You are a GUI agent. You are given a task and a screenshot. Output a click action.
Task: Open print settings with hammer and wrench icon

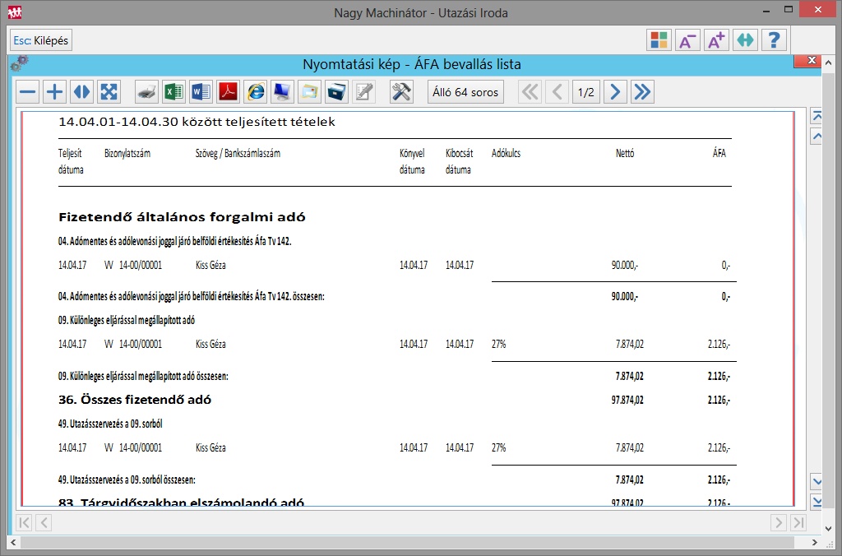click(x=401, y=92)
